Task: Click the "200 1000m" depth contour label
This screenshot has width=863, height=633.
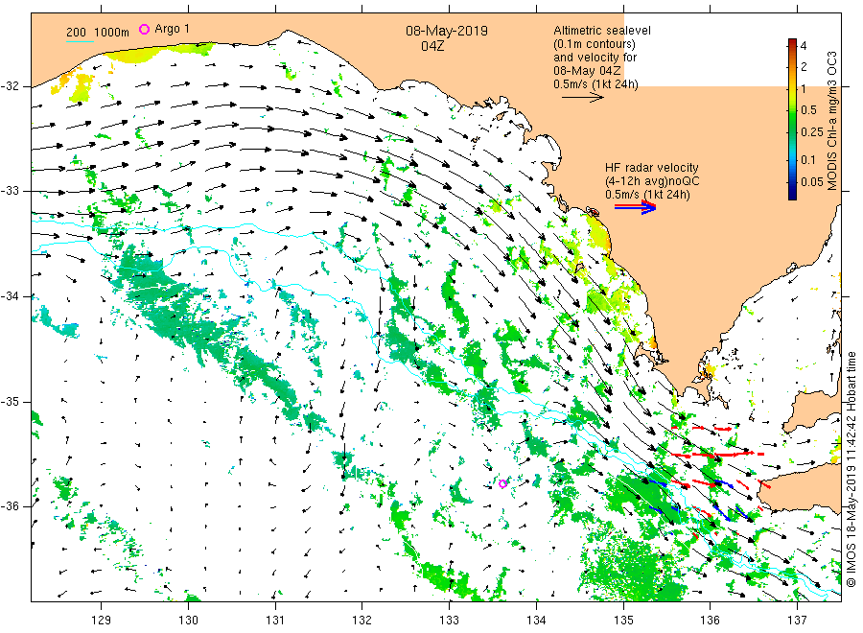Action: point(98,32)
